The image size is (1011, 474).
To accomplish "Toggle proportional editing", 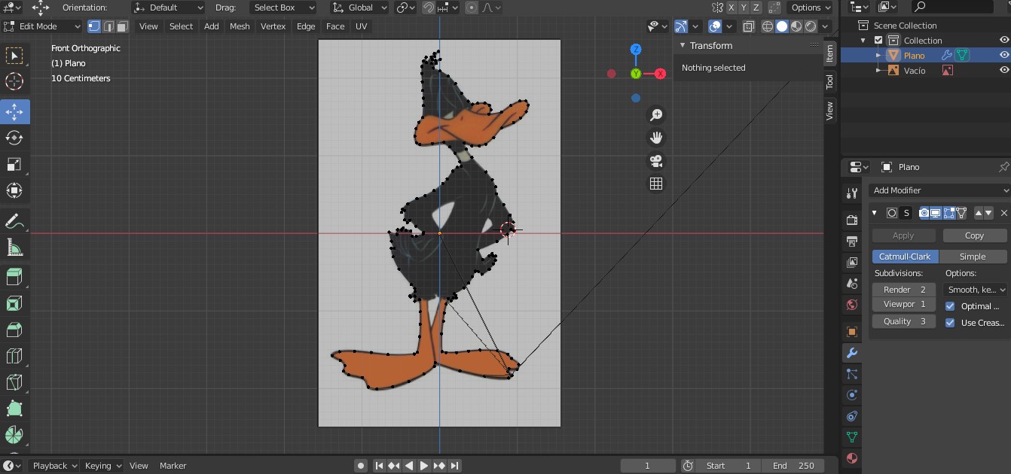I will [472, 8].
